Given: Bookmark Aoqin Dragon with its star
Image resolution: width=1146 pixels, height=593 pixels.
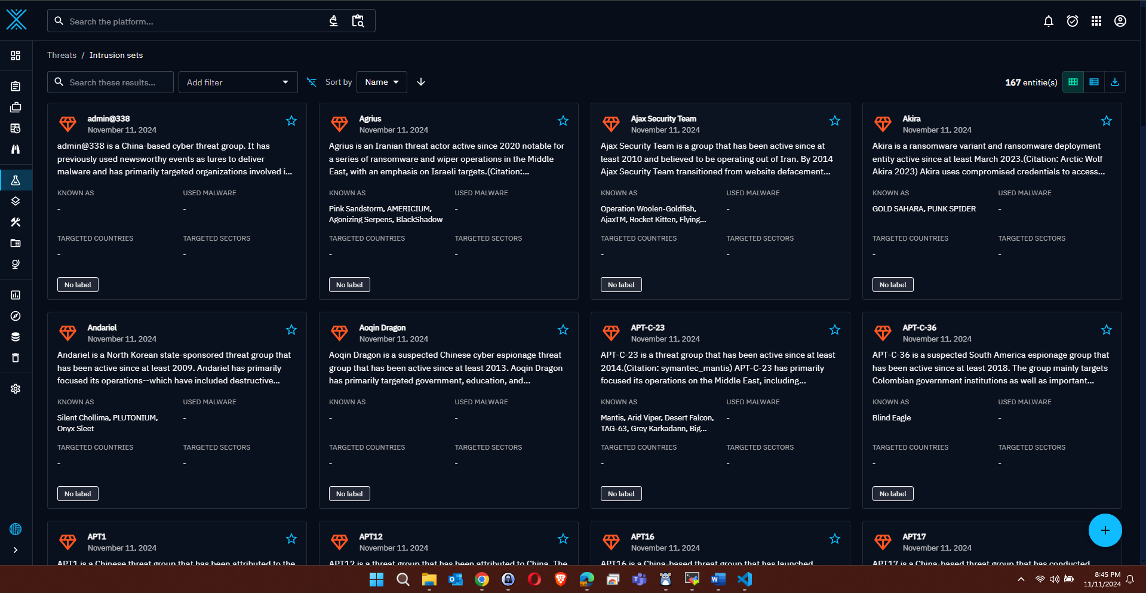Looking at the screenshot, I should 563,330.
